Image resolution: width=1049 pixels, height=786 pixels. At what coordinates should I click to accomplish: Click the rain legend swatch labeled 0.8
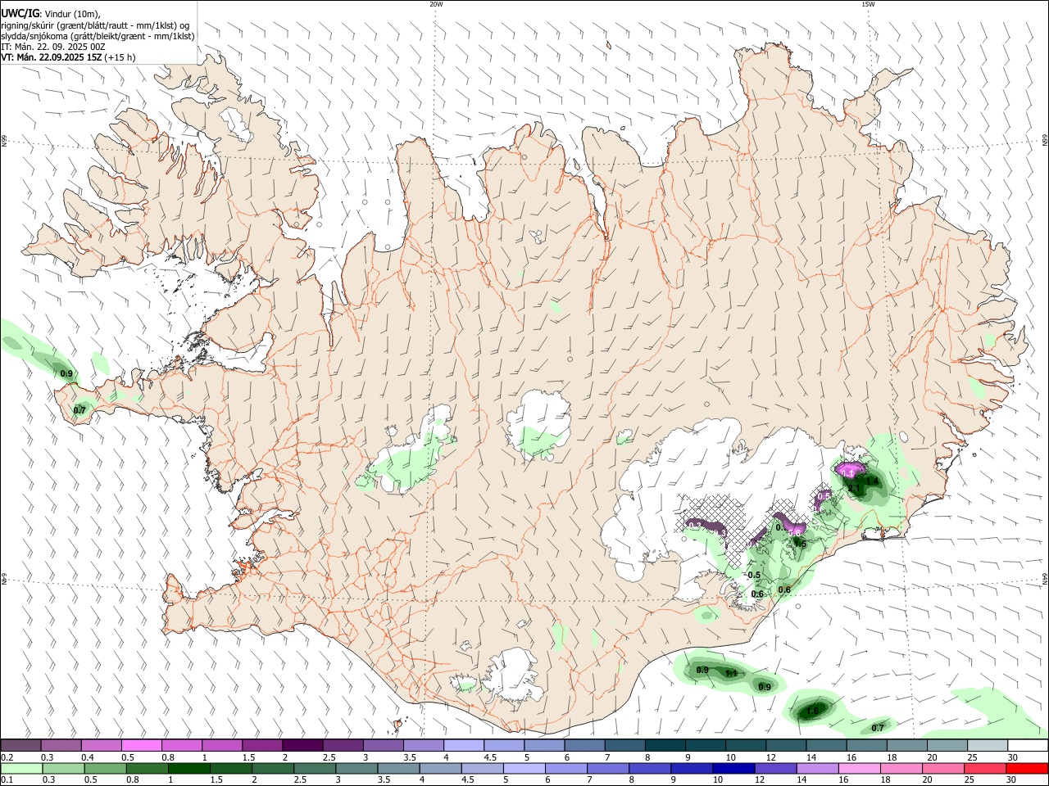tap(148, 768)
